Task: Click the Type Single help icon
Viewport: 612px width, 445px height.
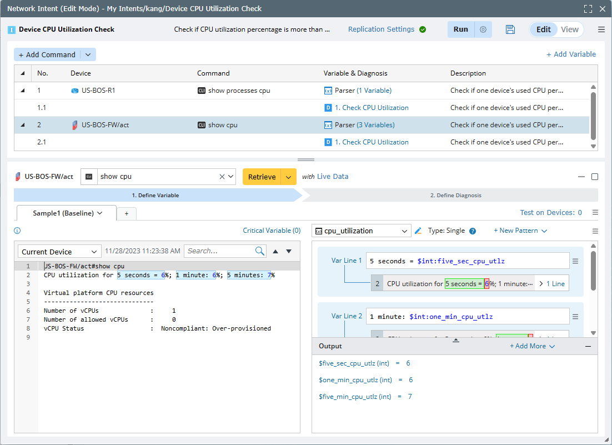Action: 473,231
